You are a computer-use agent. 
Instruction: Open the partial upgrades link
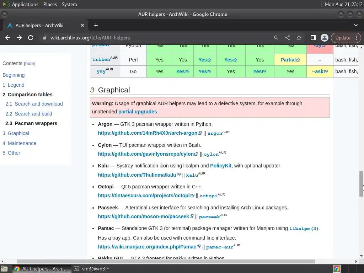138,112
